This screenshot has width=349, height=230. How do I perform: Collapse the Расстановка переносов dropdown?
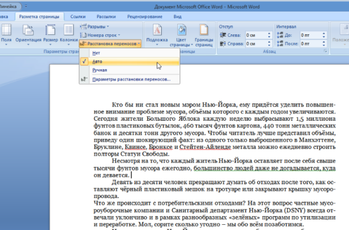[x=111, y=44]
